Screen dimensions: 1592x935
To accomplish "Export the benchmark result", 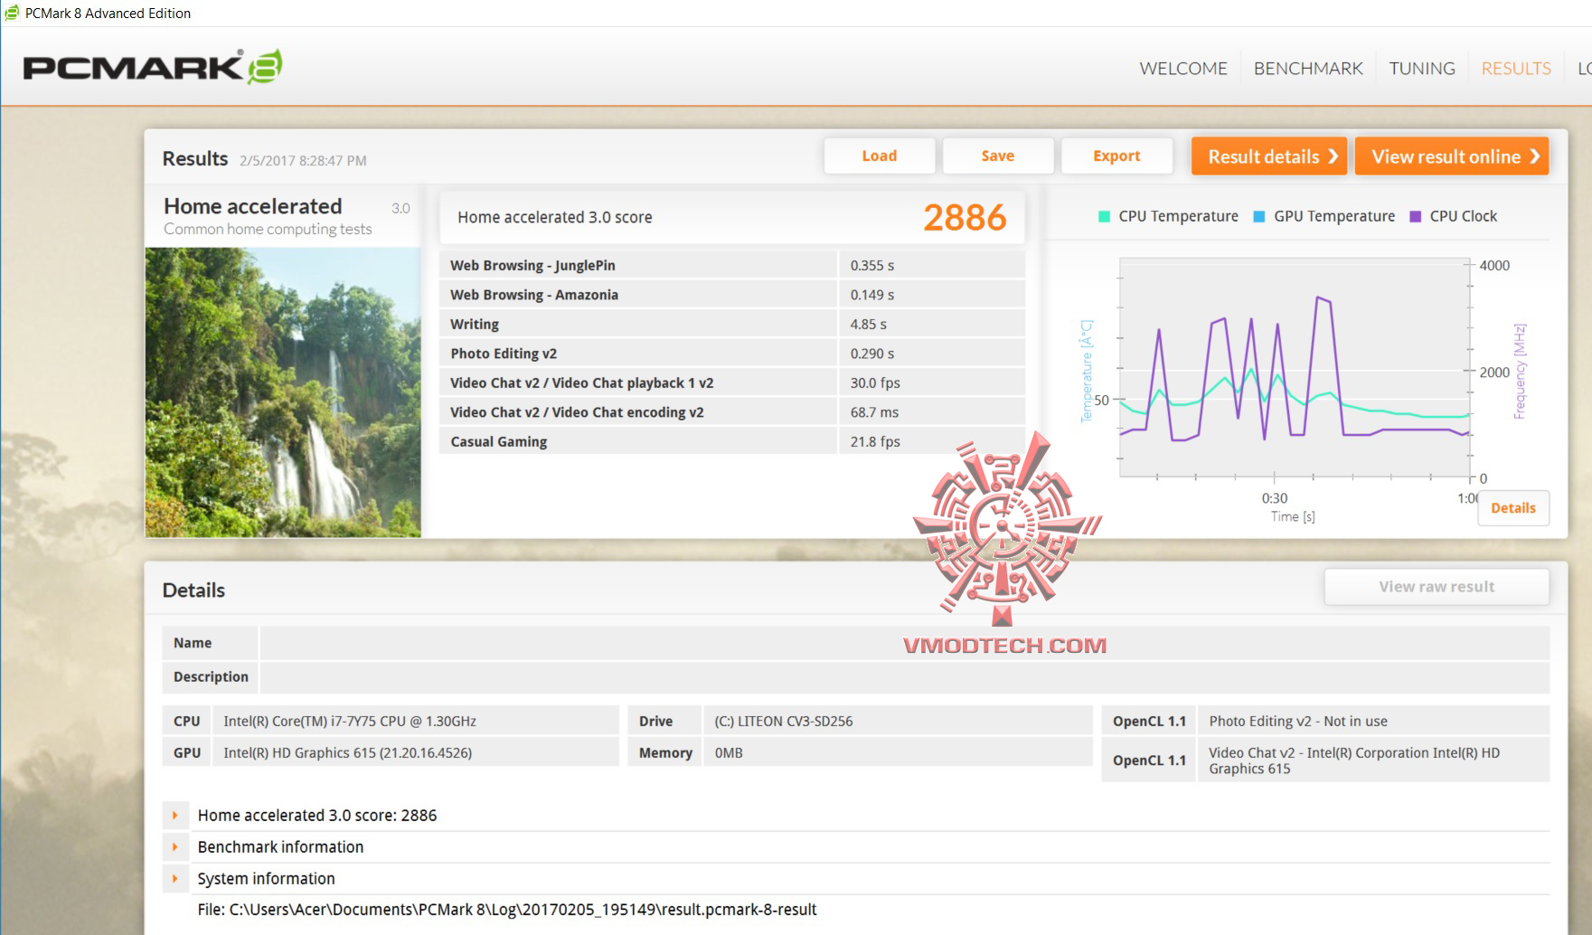I will [1116, 156].
